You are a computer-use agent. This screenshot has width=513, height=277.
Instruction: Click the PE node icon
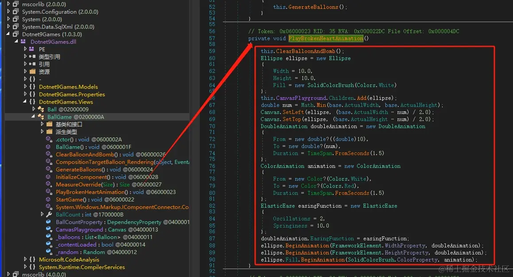click(x=32, y=49)
